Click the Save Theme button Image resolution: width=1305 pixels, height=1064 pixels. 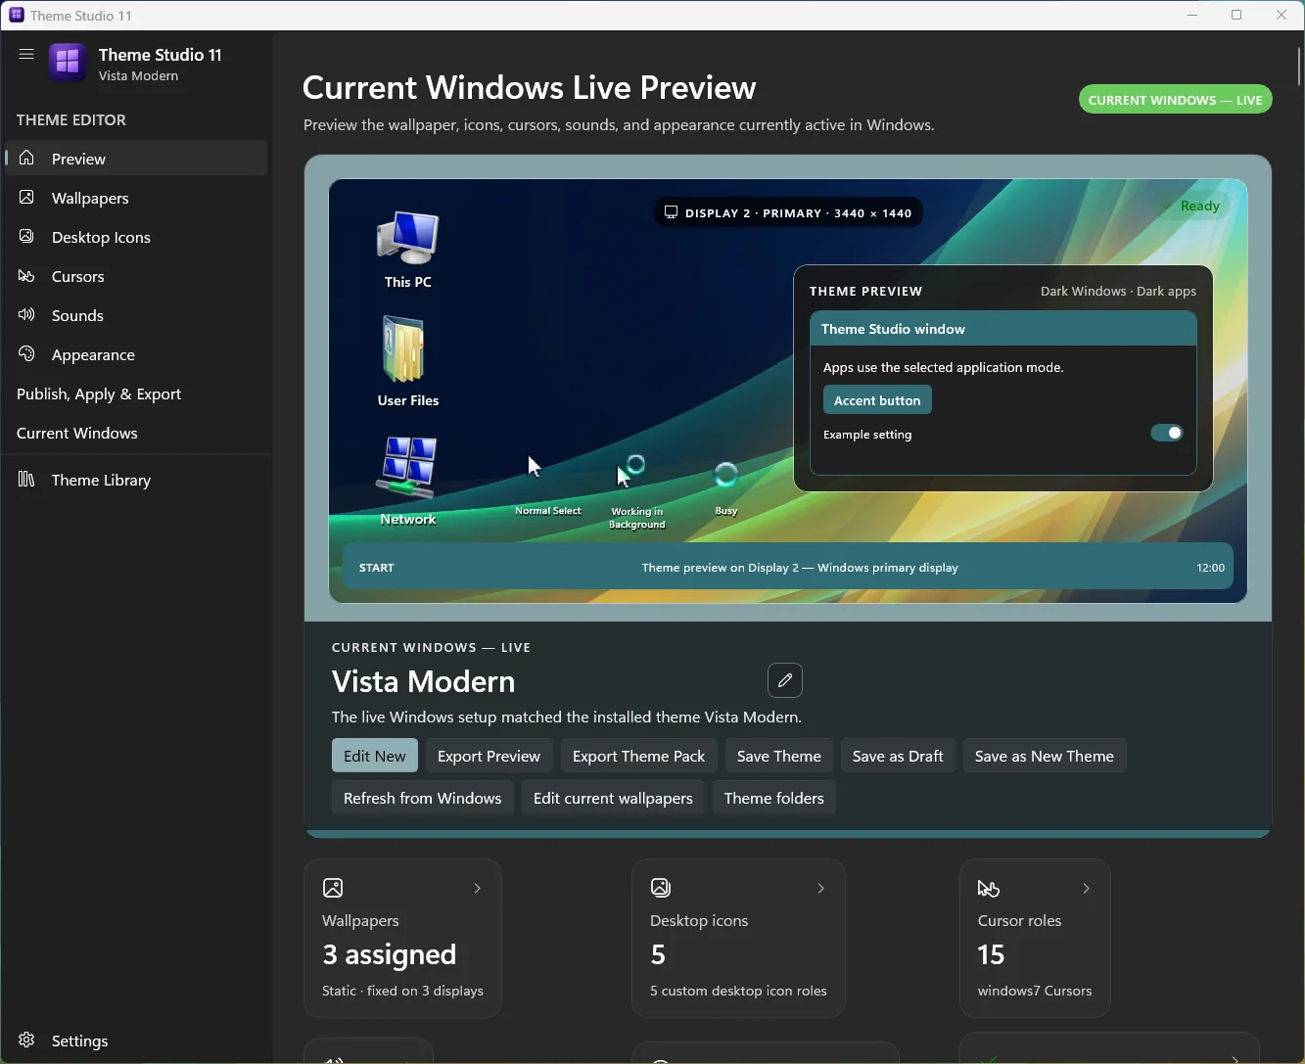pos(779,756)
